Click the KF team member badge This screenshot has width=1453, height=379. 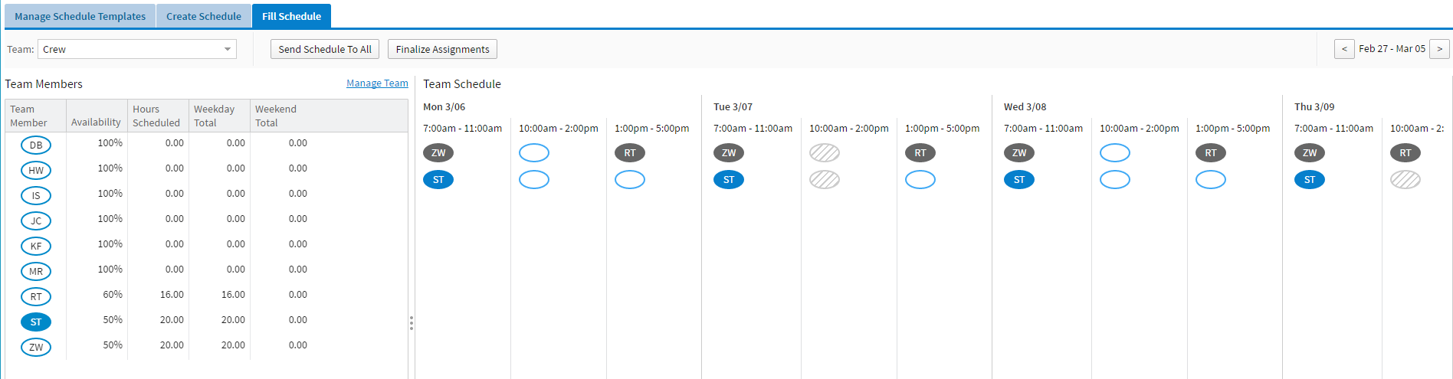pyautogui.click(x=36, y=246)
